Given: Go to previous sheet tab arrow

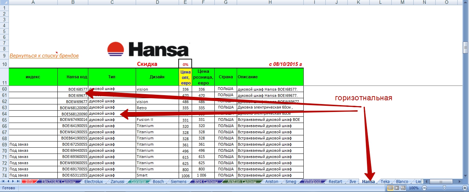Looking at the screenshot, I should (8, 181).
